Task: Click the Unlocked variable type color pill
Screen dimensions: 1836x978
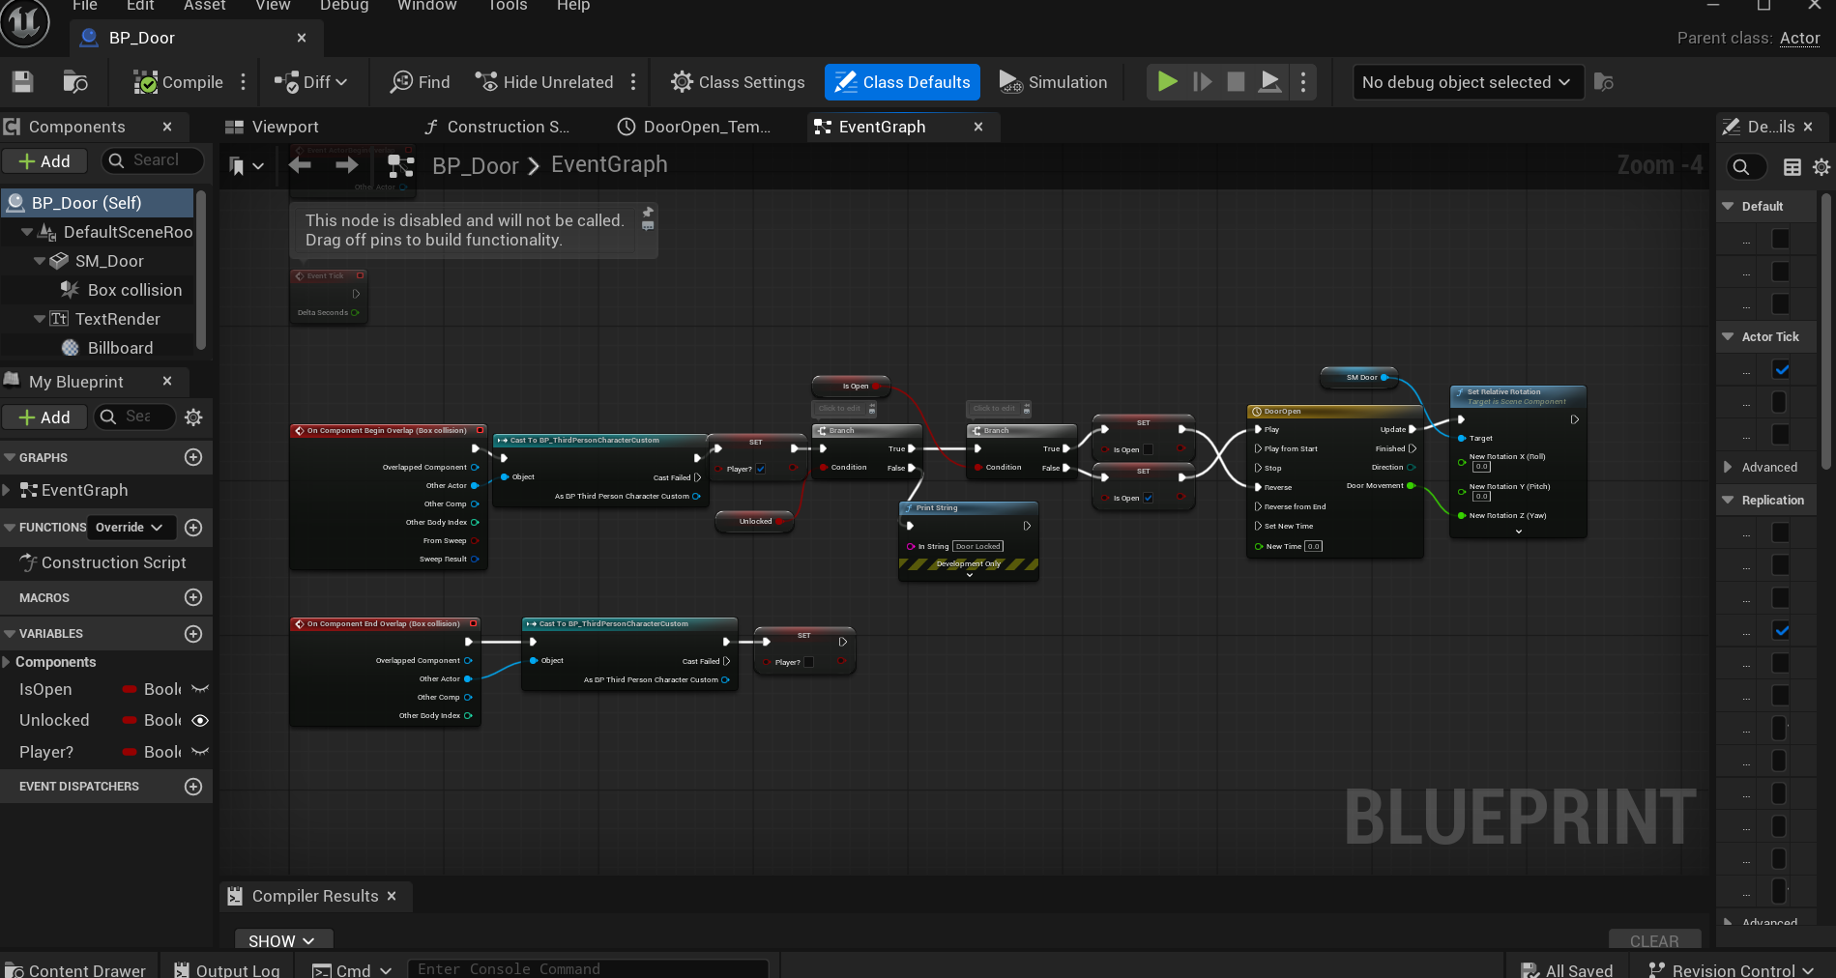Action: pyautogui.click(x=129, y=721)
